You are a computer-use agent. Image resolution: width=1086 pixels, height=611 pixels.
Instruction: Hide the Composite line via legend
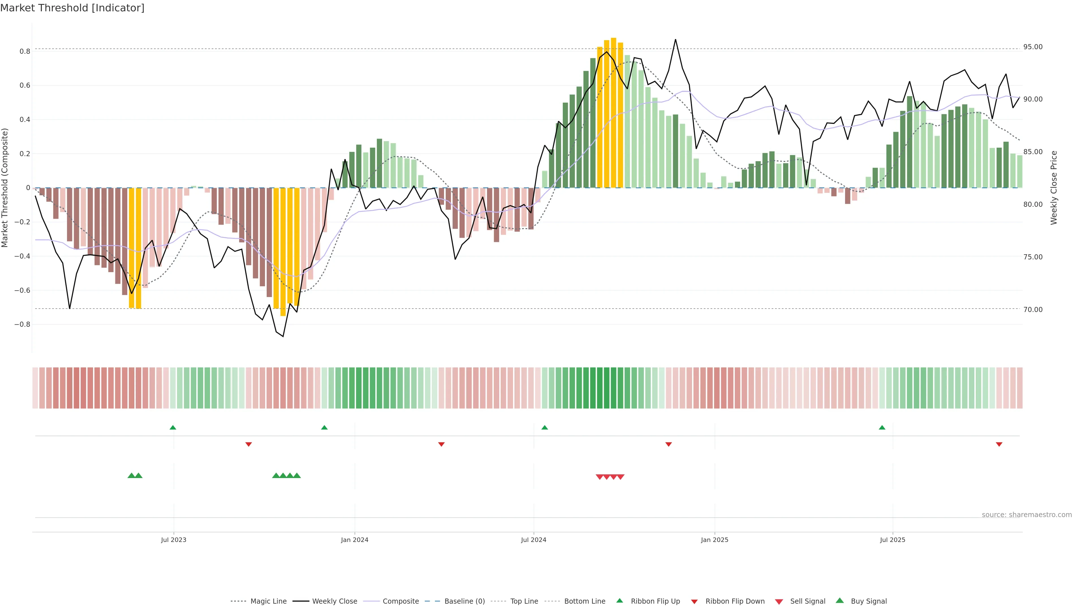point(400,601)
